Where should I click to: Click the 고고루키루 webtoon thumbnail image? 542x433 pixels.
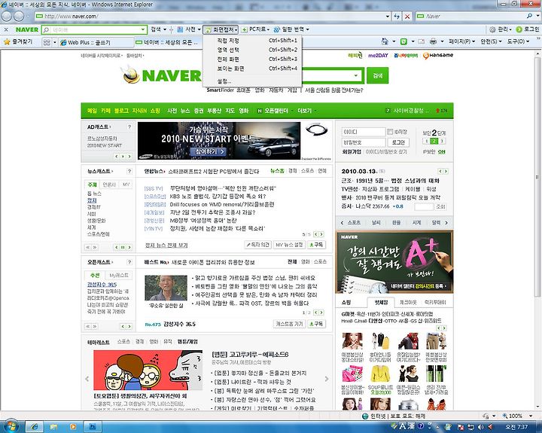pos(148,370)
